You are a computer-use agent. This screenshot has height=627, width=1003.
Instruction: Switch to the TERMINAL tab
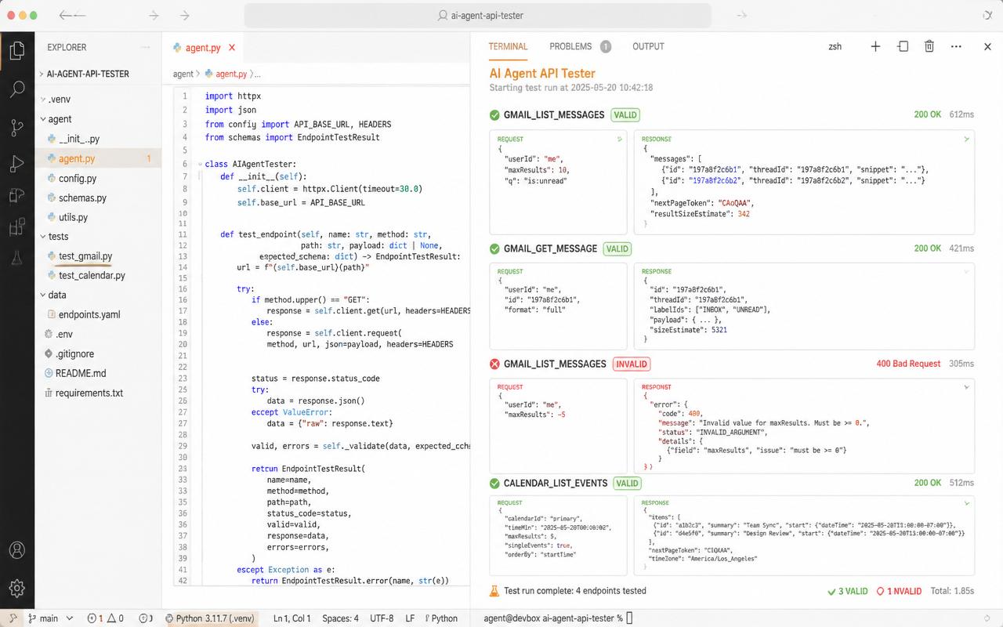point(508,46)
